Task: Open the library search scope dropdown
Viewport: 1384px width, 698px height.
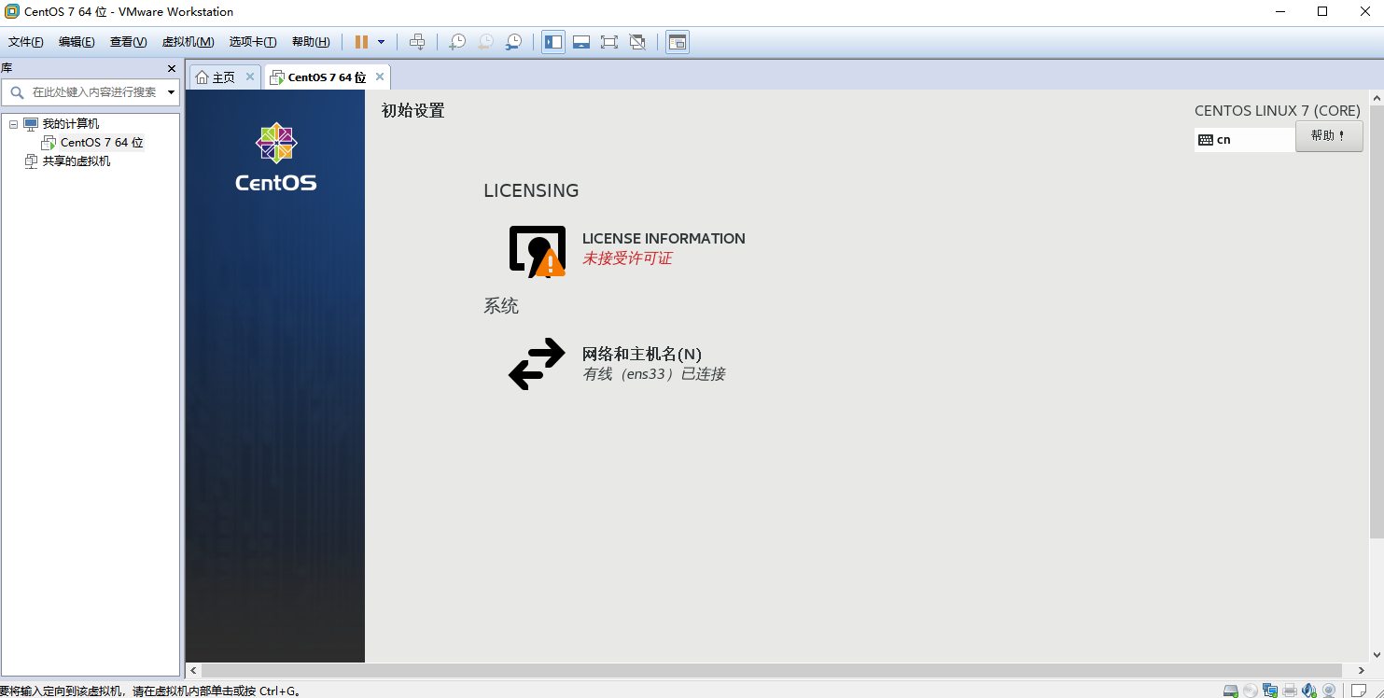Action: click(169, 91)
